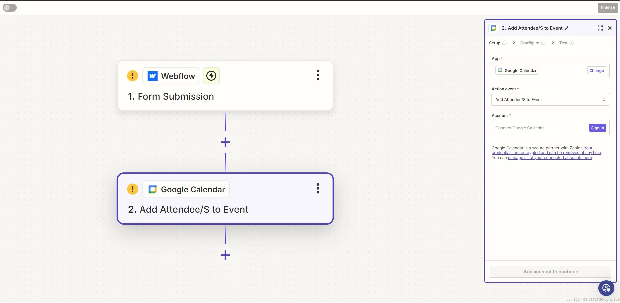Viewport: 620px width, 303px height.
Task: Rename step using the pencil edit icon
Action: (566, 28)
